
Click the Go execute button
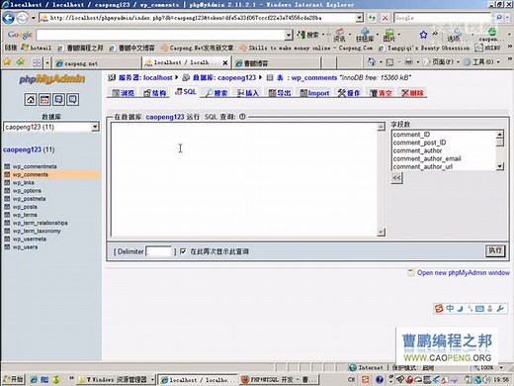point(495,250)
